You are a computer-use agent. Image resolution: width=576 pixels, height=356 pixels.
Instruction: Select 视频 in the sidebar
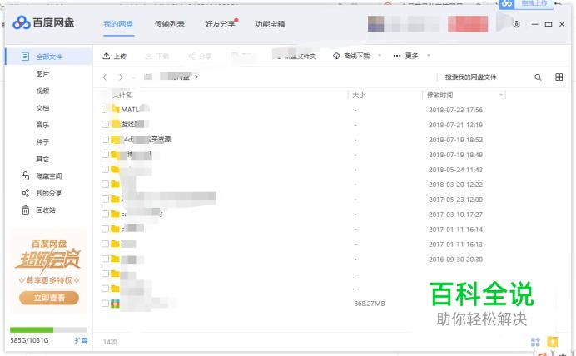click(42, 91)
